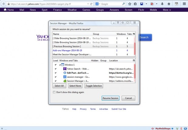Open the bookmarks list icon

coord(135,4)
